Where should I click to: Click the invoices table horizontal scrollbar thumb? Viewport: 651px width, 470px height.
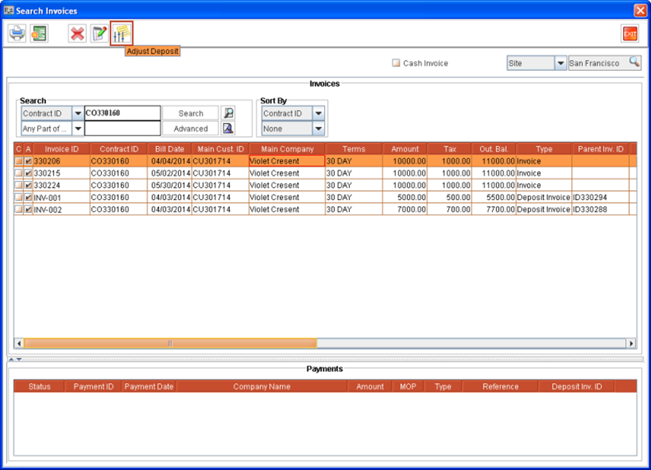[x=170, y=343]
